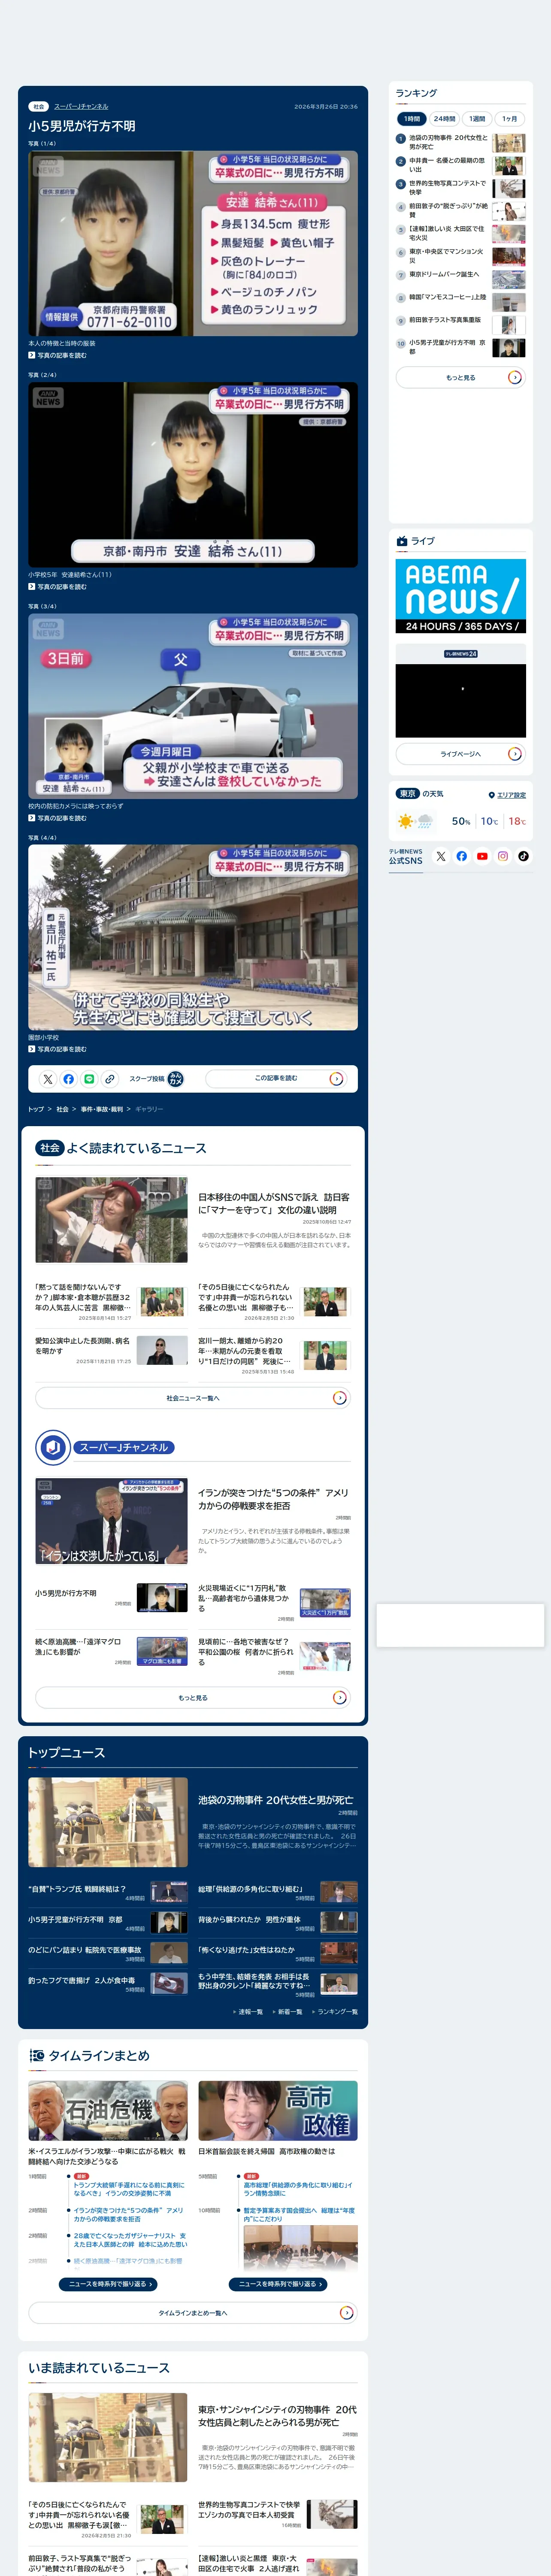551x2576 pixels.
Task: Open 写真の記事を読む under 本人の特徴と当時の服装
Action: point(58,355)
